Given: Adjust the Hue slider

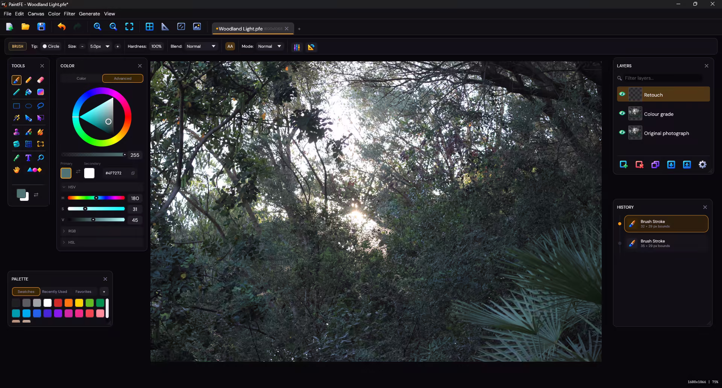Looking at the screenshot, I should [x=96, y=198].
